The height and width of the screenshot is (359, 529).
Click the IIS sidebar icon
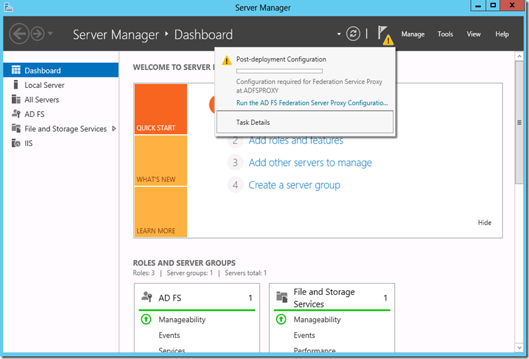[x=16, y=143]
